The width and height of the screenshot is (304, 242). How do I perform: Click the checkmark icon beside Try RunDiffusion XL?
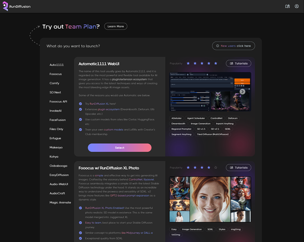[x=80, y=103]
